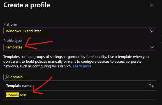The height and width of the screenshot is (105, 162).
Task: Click the sort arrows icon for Template name
Action: (151, 86)
